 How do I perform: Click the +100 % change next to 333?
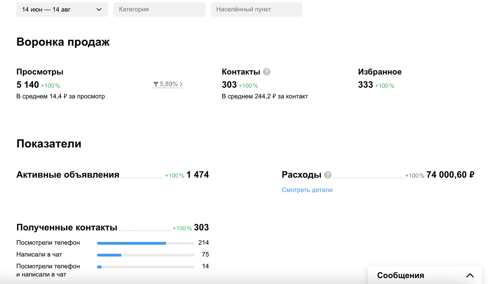pos(385,86)
